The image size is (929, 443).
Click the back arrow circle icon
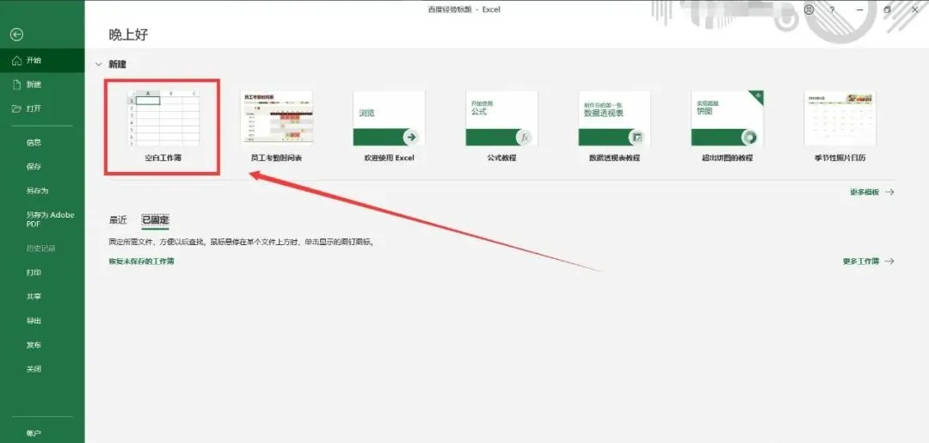click(16, 35)
